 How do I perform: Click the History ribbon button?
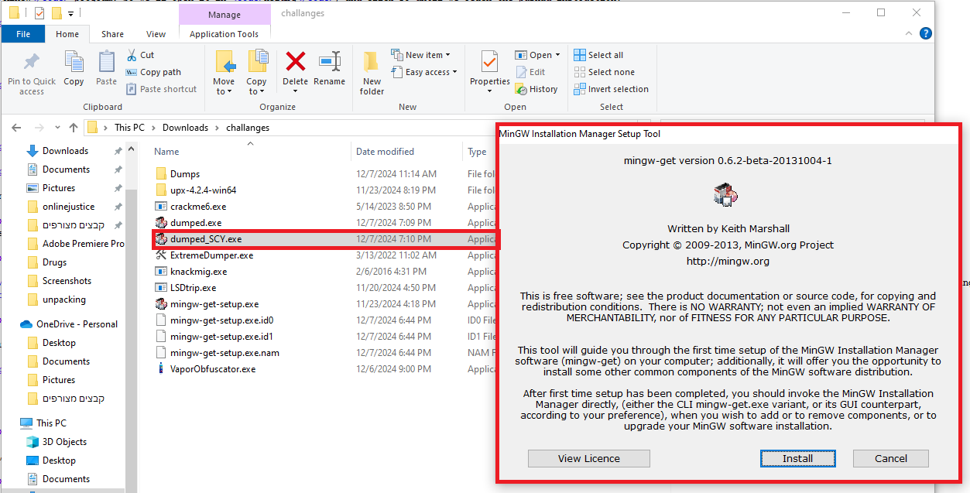[x=536, y=89]
